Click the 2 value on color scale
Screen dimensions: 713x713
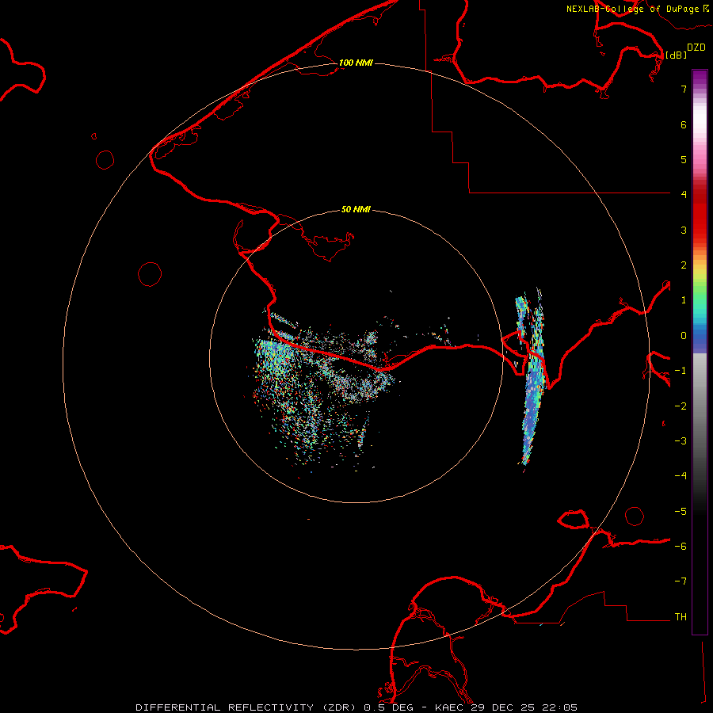[x=684, y=265]
